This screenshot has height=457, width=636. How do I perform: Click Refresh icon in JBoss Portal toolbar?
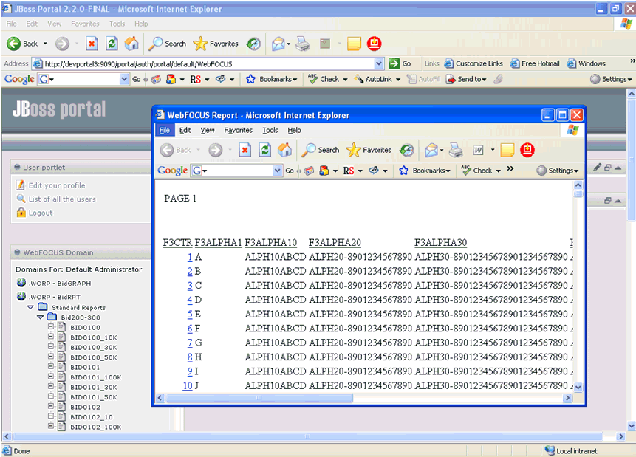(112, 44)
